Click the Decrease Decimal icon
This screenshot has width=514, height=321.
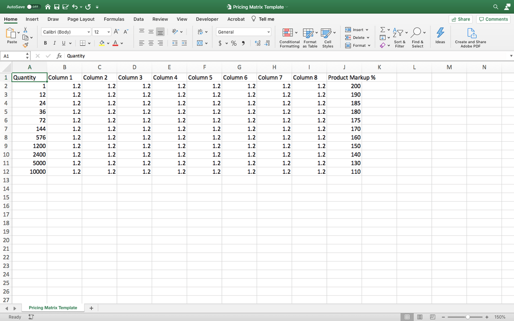pos(266,43)
